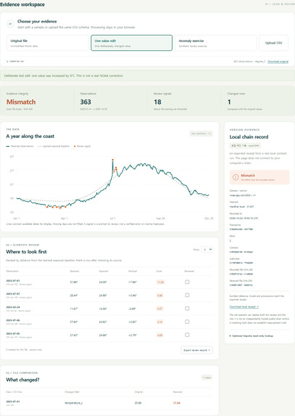Image resolution: width=295 pixels, height=416 pixels.
Task: Click the Submitter address value
Action: click(x=241, y=263)
